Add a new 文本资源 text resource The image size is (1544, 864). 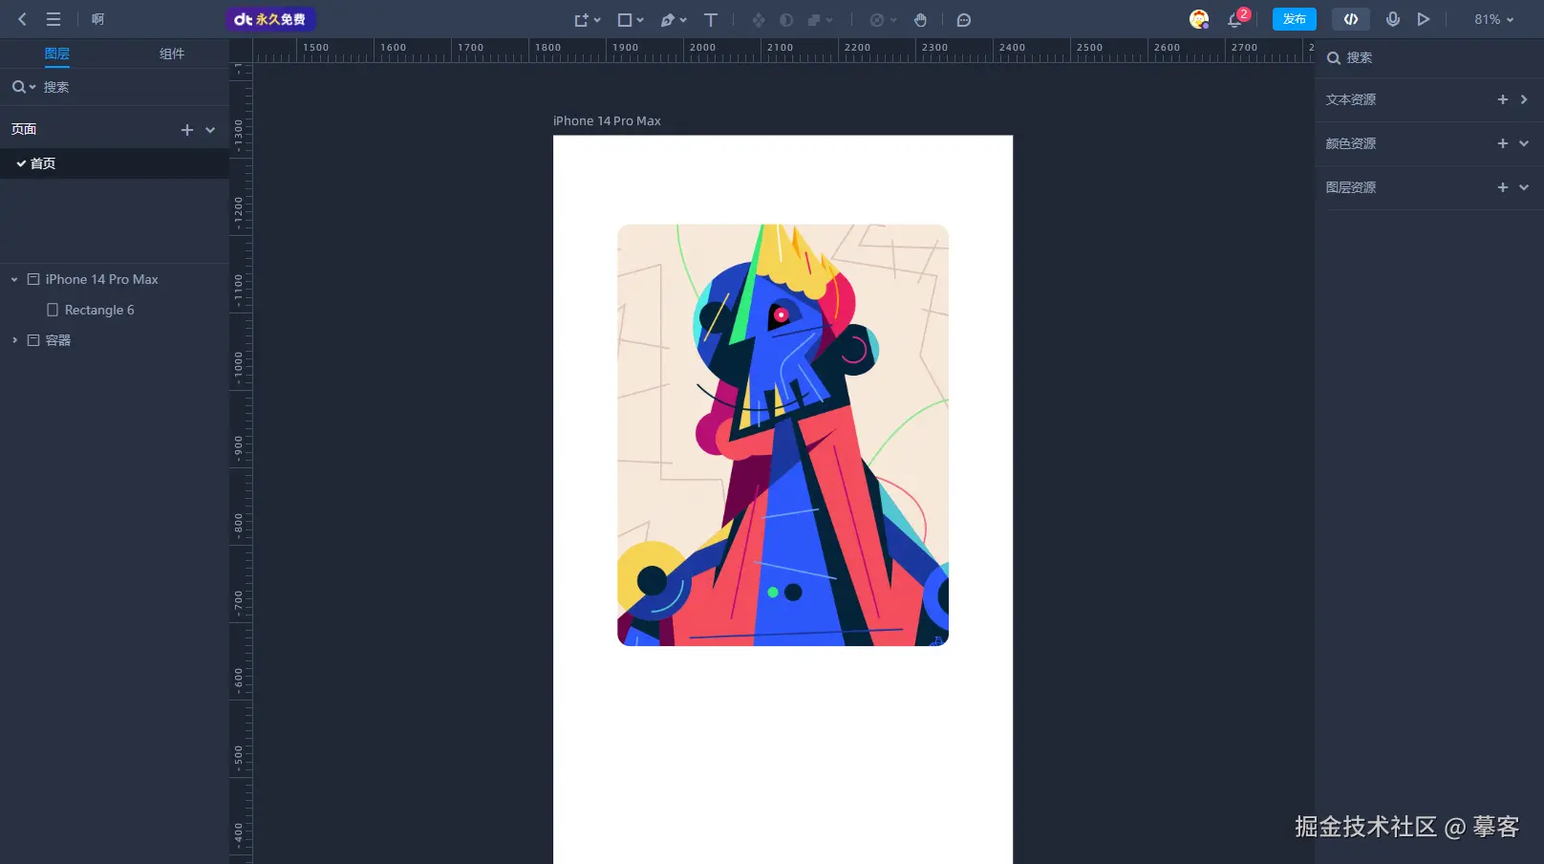(x=1503, y=99)
